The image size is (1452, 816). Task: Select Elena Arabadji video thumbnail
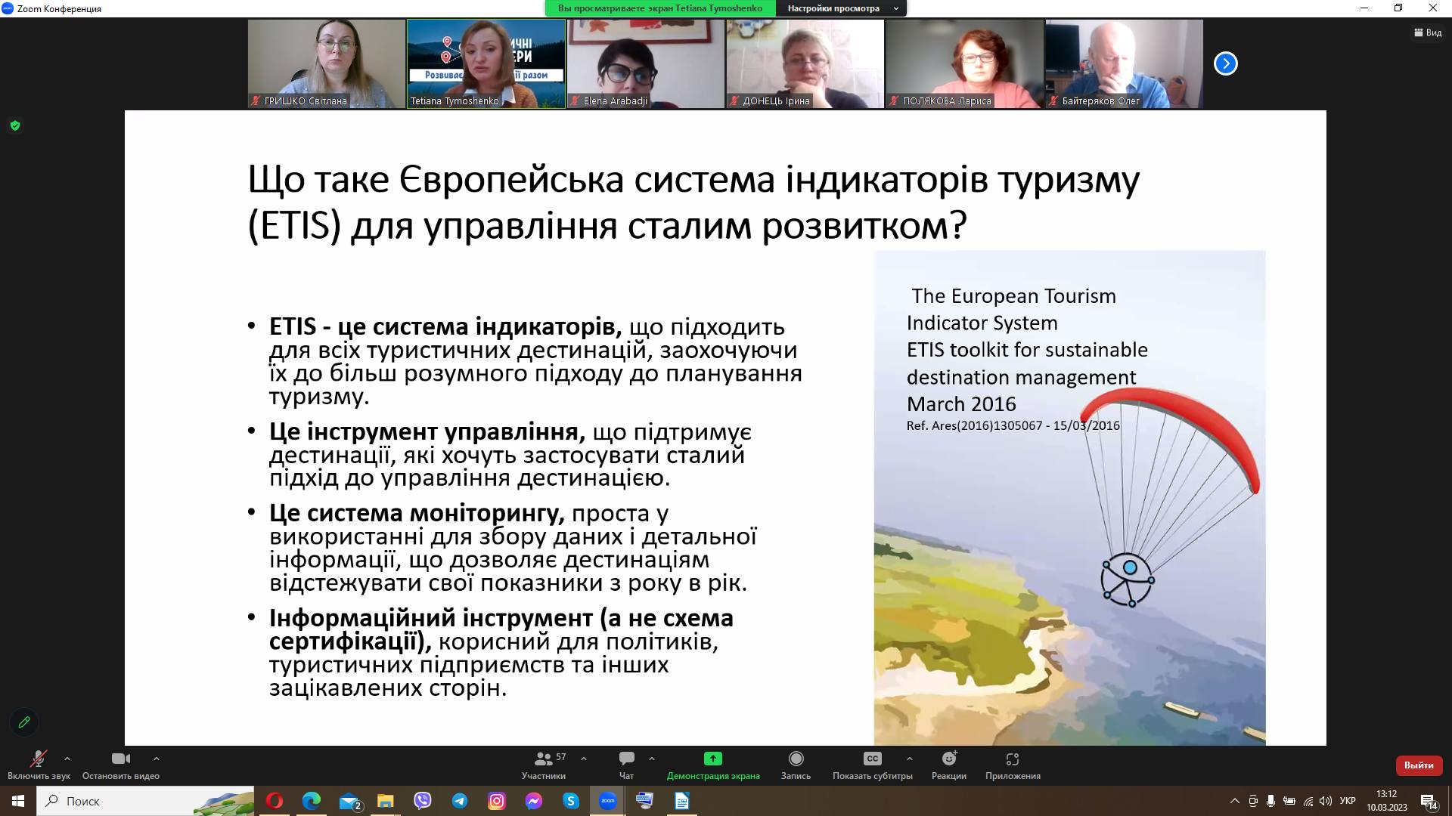click(x=645, y=63)
